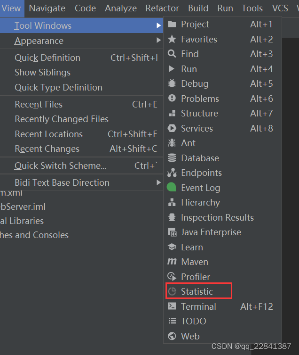Click the Maven 'm' icon
The height and width of the screenshot is (355, 299).
pyautogui.click(x=172, y=262)
